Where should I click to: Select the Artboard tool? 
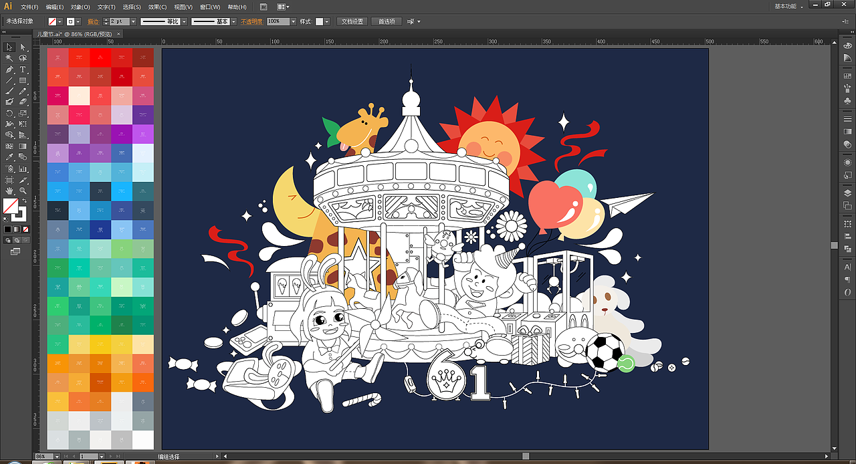pyautogui.click(x=9, y=180)
